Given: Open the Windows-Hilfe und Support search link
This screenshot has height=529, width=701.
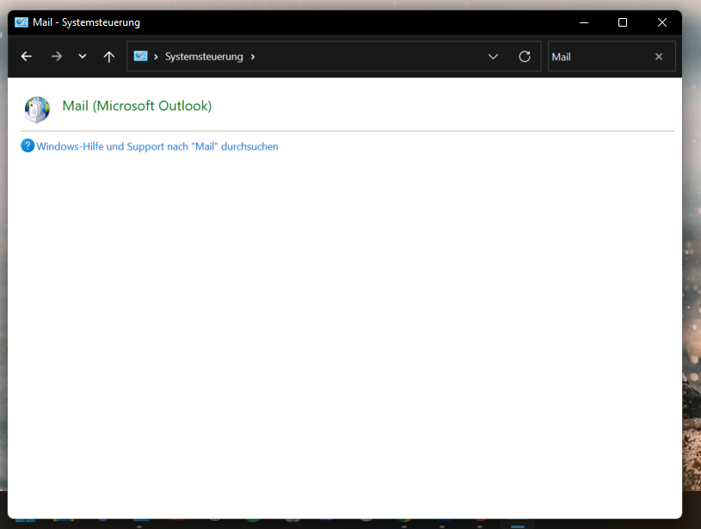Looking at the screenshot, I should click(157, 147).
